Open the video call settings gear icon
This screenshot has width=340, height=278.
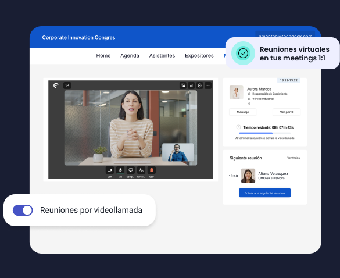[200, 85]
